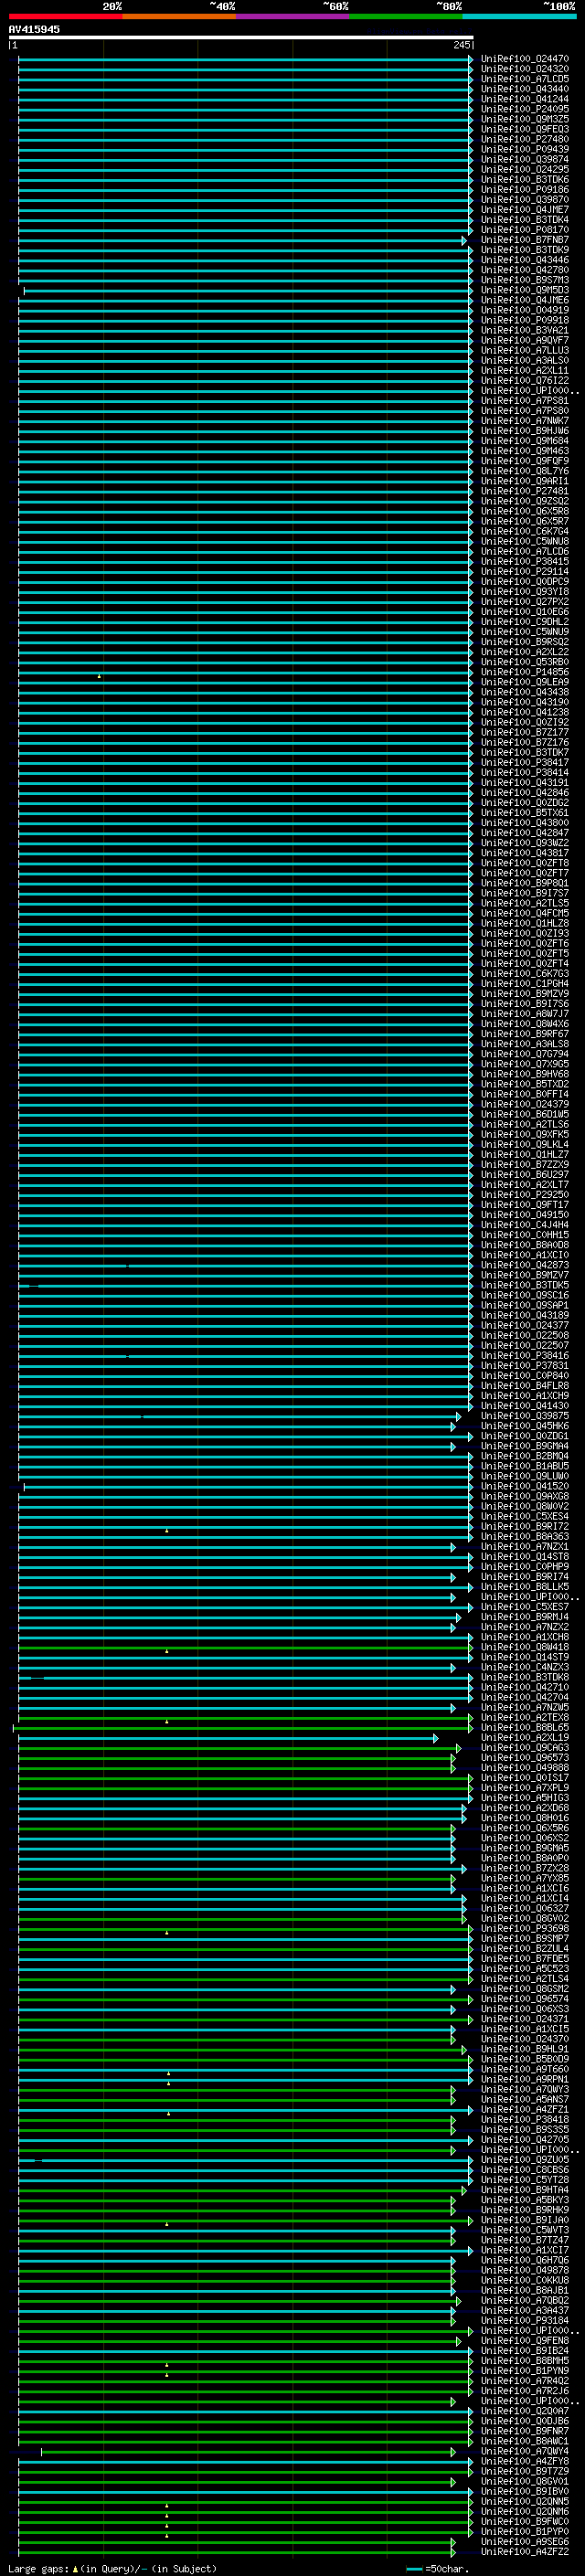The height and width of the screenshot is (2576, 585).
Task: Select label UniRef100_P29250
Action: [525, 1195]
